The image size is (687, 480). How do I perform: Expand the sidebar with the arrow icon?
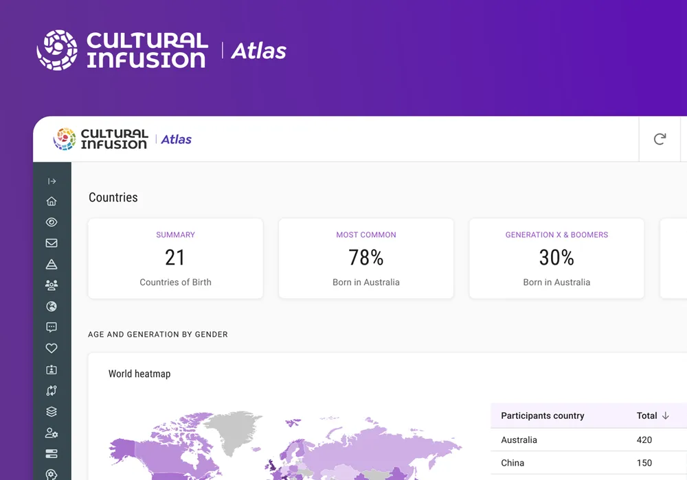52,181
